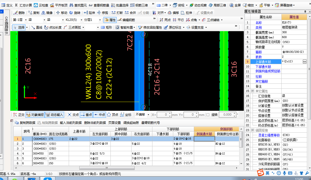Open 编辑钢筋 edit rebar

126,20
